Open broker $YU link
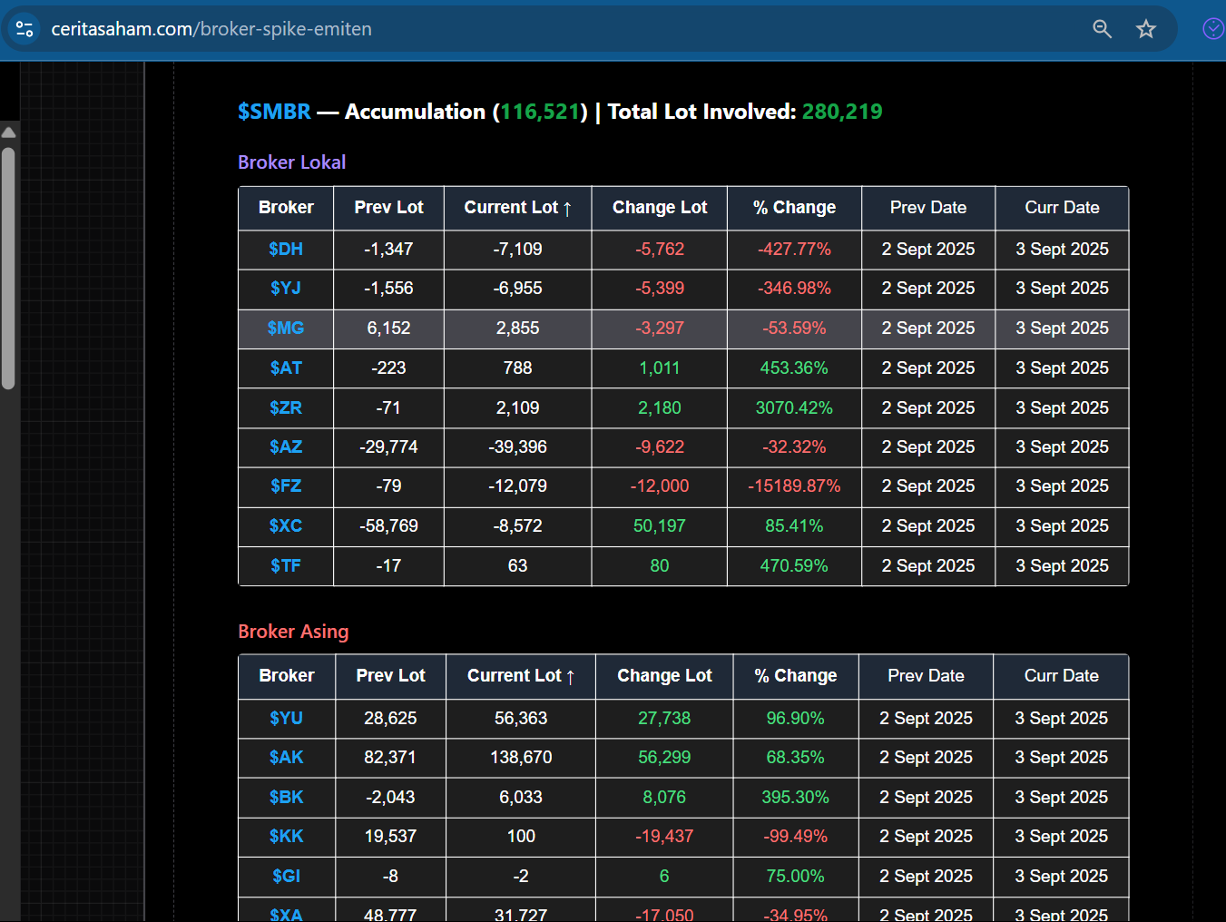The image size is (1226, 922). point(287,719)
